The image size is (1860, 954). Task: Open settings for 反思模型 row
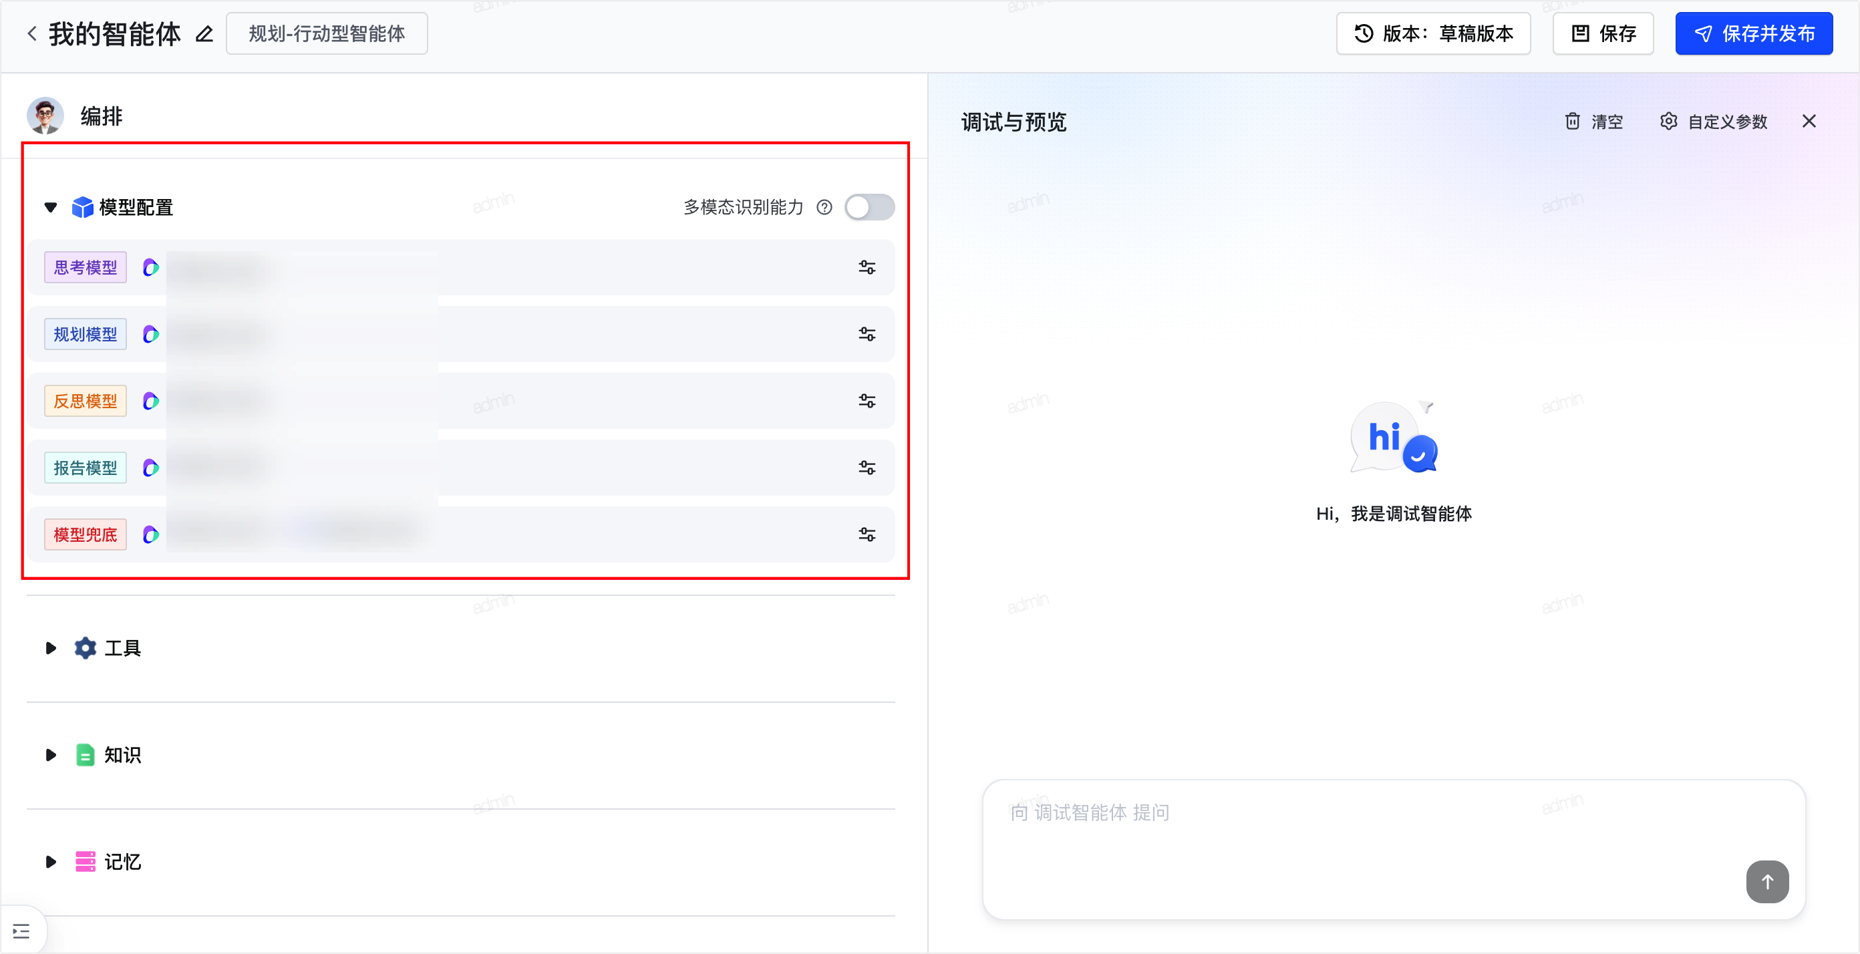[867, 401]
